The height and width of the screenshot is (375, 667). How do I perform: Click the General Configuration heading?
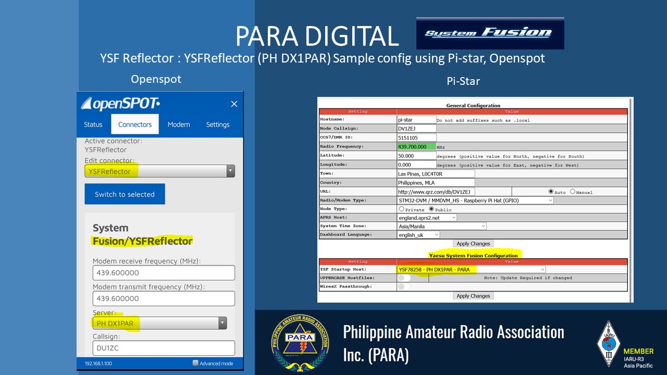point(473,105)
